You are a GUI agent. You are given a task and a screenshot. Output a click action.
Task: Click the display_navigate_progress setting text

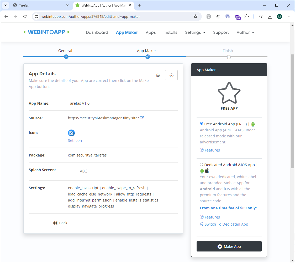coord(91,206)
